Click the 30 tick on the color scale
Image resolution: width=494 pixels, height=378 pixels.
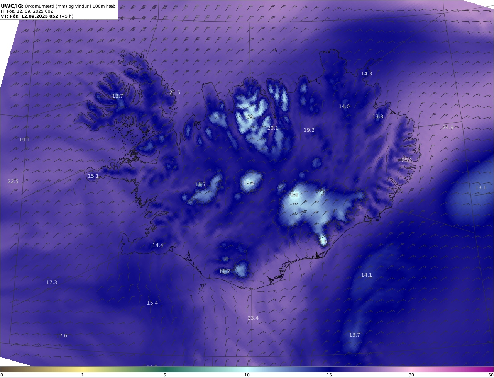pos(411,375)
